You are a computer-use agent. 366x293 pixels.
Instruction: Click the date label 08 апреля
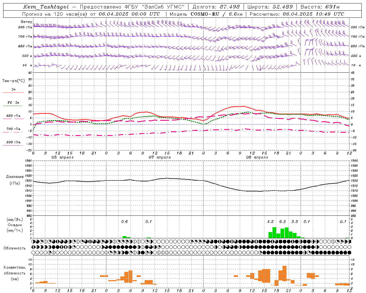(257, 157)
